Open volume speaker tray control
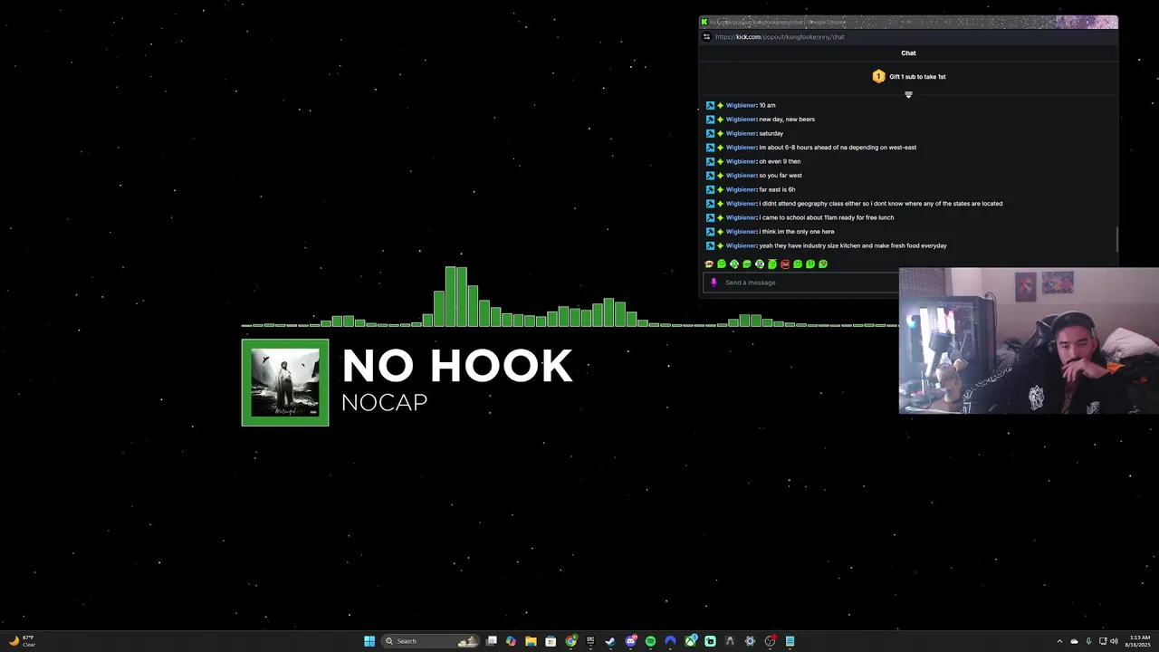 (x=1114, y=641)
